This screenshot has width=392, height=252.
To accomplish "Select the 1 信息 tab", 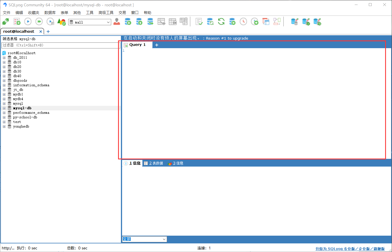I will click(x=132, y=163).
